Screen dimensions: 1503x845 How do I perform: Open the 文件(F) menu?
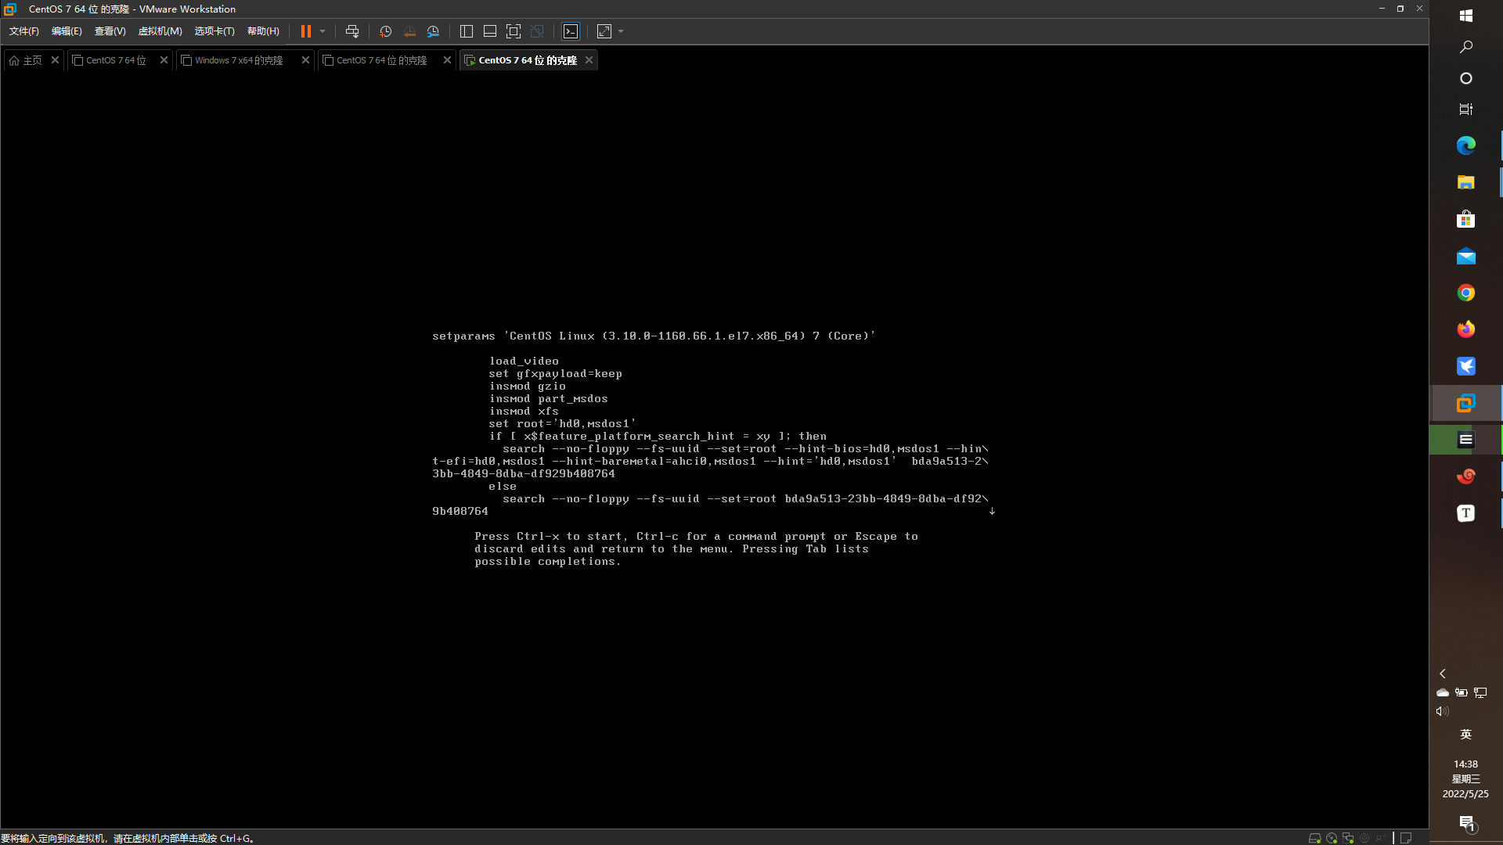click(23, 31)
